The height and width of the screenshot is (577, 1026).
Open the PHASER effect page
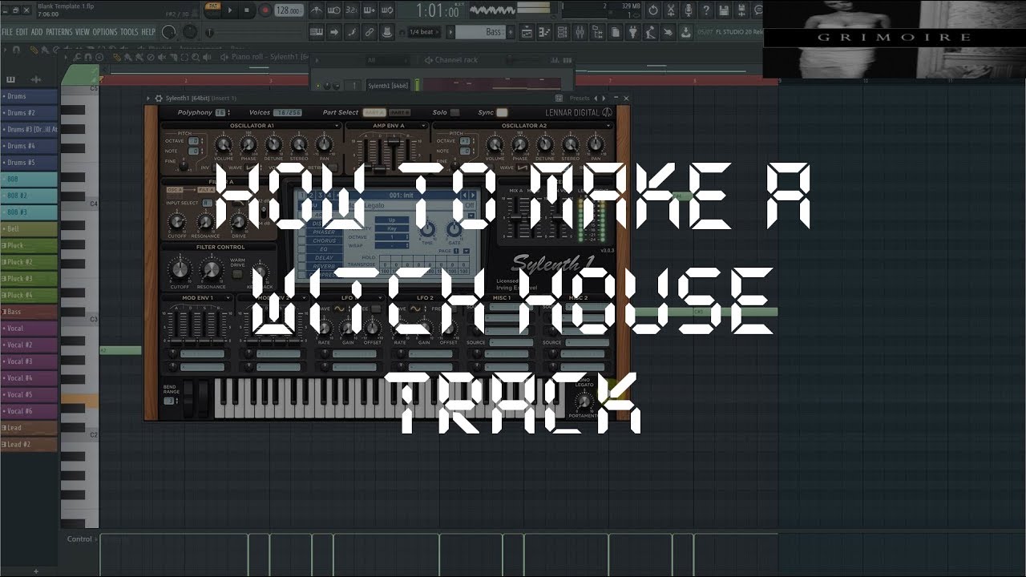(324, 232)
